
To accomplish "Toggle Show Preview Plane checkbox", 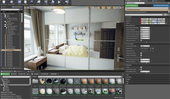I will click(141, 40).
